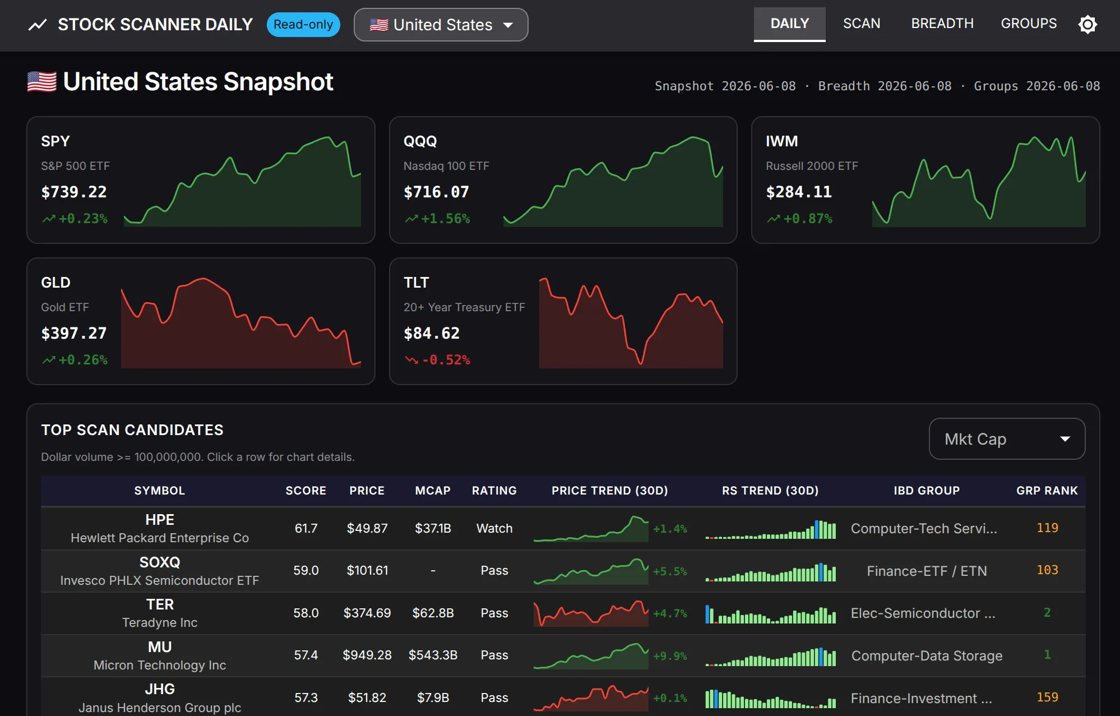Click SOXQ price trend sparkline
1120x716 pixels.
[591, 571]
